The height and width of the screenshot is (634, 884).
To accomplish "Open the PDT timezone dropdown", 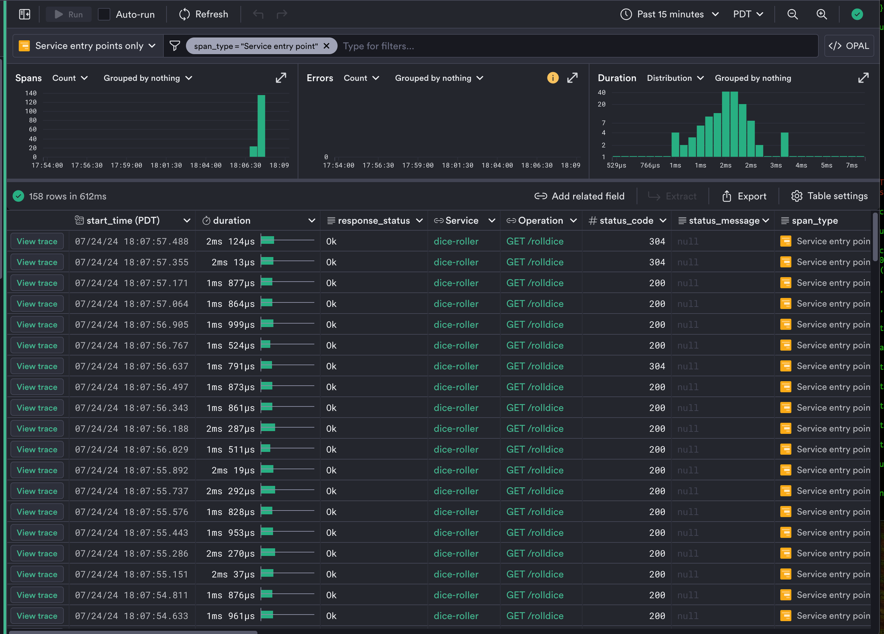I will [x=748, y=14].
